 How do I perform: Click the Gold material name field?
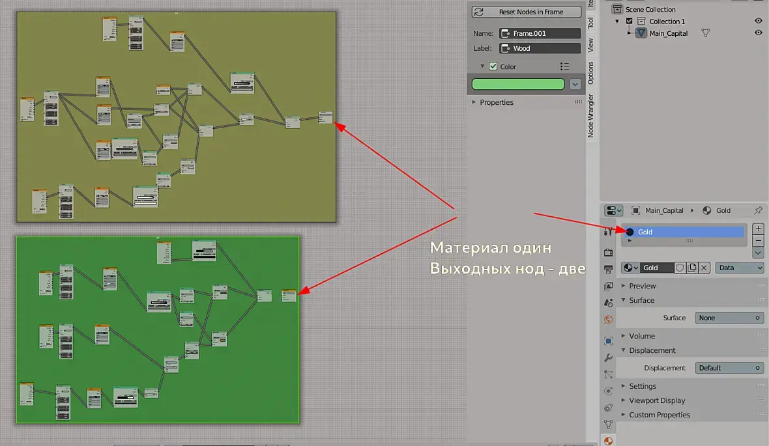click(x=656, y=268)
